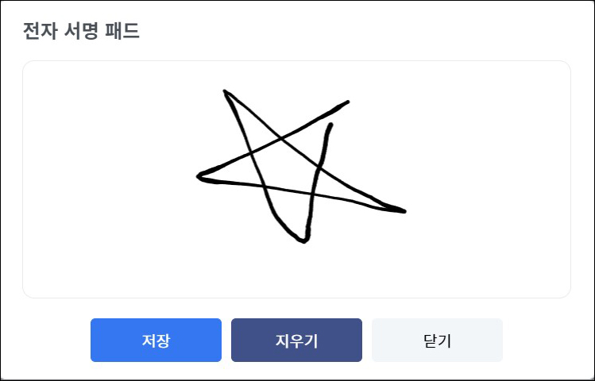595x381 pixels.
Task: Click the rightmost tip of the star drawing
Action: point(404,211)
